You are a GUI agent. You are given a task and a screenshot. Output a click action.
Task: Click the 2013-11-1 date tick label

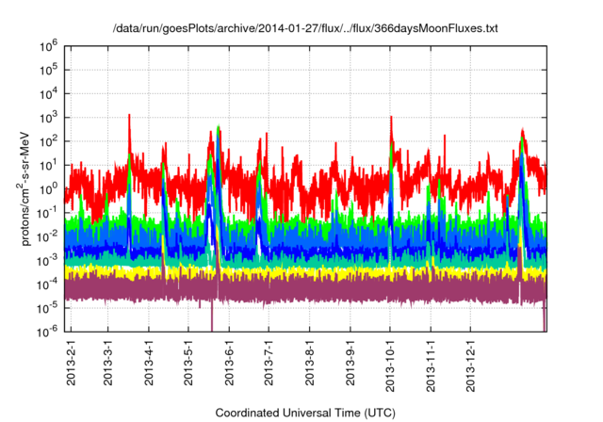[x=431, y=365]
